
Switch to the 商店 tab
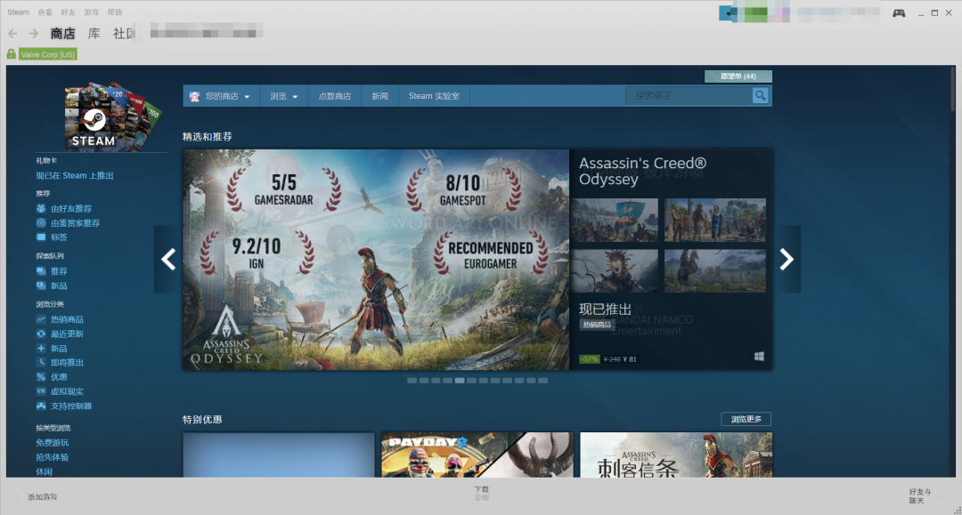pyautogui.click(x=62, y=34)
